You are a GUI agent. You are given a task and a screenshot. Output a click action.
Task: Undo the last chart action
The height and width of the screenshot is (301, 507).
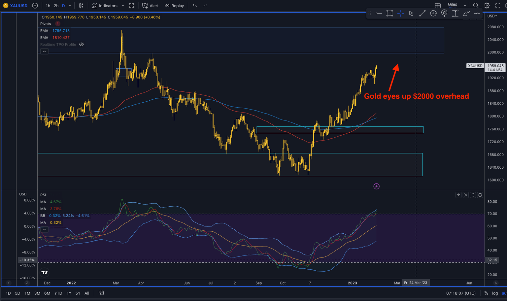click(x=195, y=6)
